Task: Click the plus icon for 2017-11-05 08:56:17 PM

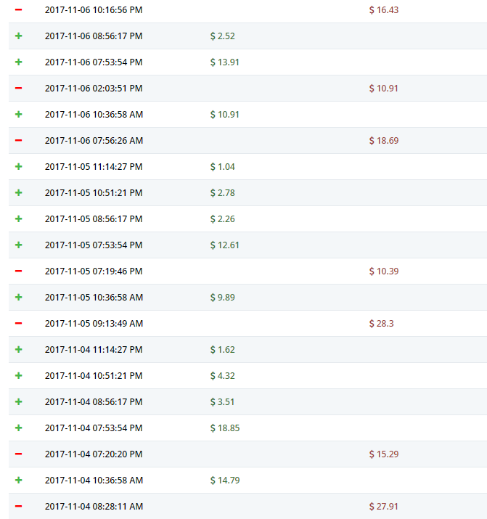Action: click(19, 219)
